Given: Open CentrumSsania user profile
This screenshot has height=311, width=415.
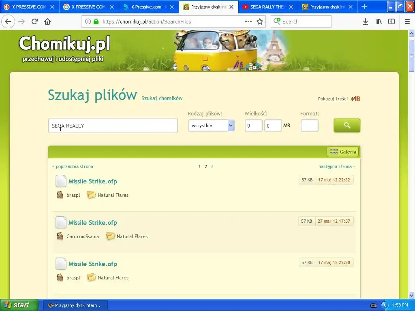Looking at the screenshot, I should (x=83, y=236).
